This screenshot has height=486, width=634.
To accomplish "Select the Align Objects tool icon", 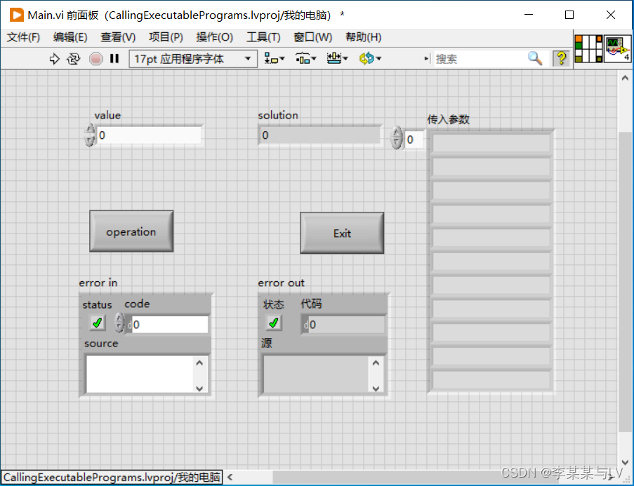I will (x=270, y=59).
